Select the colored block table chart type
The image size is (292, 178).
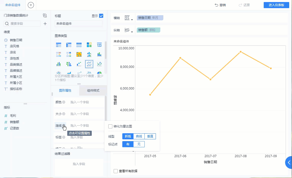pos(89,45)
